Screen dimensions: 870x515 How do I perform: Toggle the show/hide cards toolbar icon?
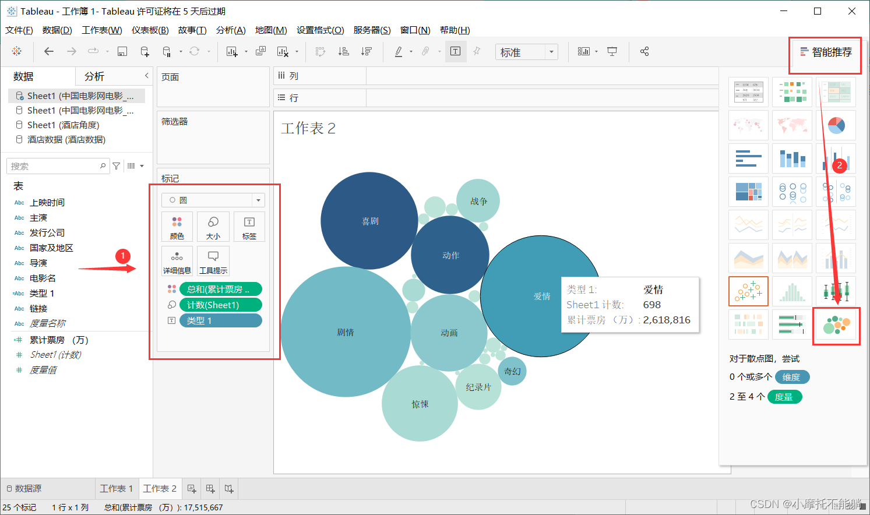coord(583,51)
